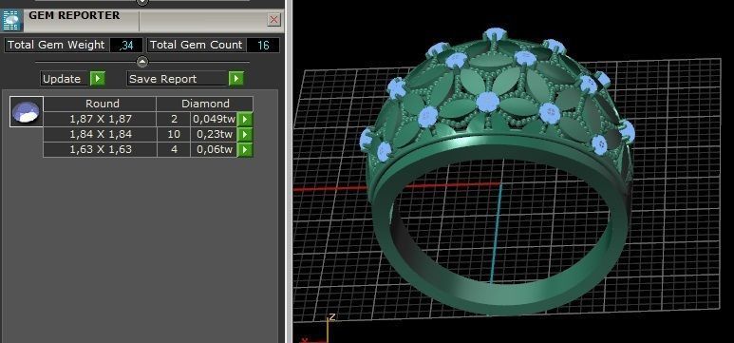This screenshot has width=734, height=343.
Task: Click the Total Gem Count value field
Action: pyautogui.click(x=263, y=45)
